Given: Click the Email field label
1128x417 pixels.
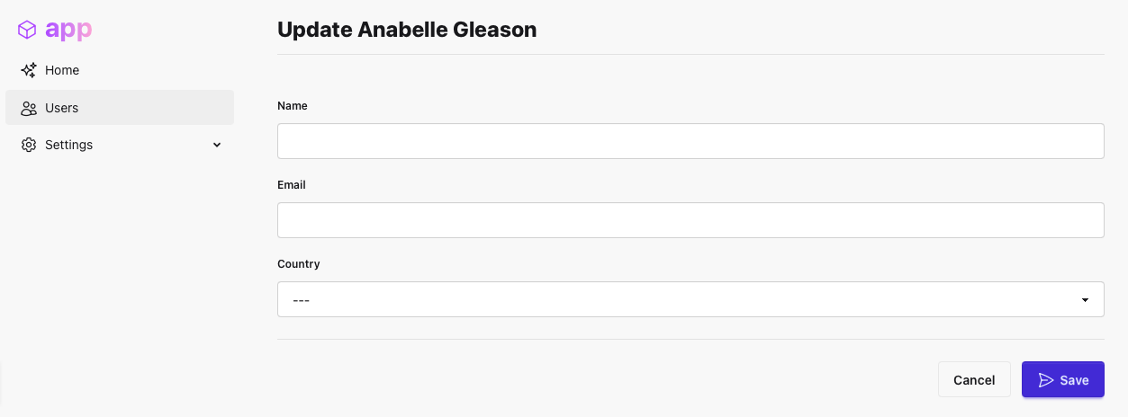Looking at the screenshot, I should (292, 185).
